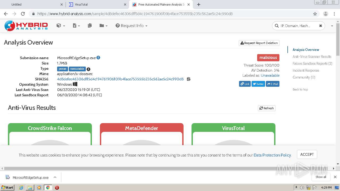The height and width of the screenshot is (191, 340).
Task: Launch Internet Explorer from taskbar
Action: [21, 188]
